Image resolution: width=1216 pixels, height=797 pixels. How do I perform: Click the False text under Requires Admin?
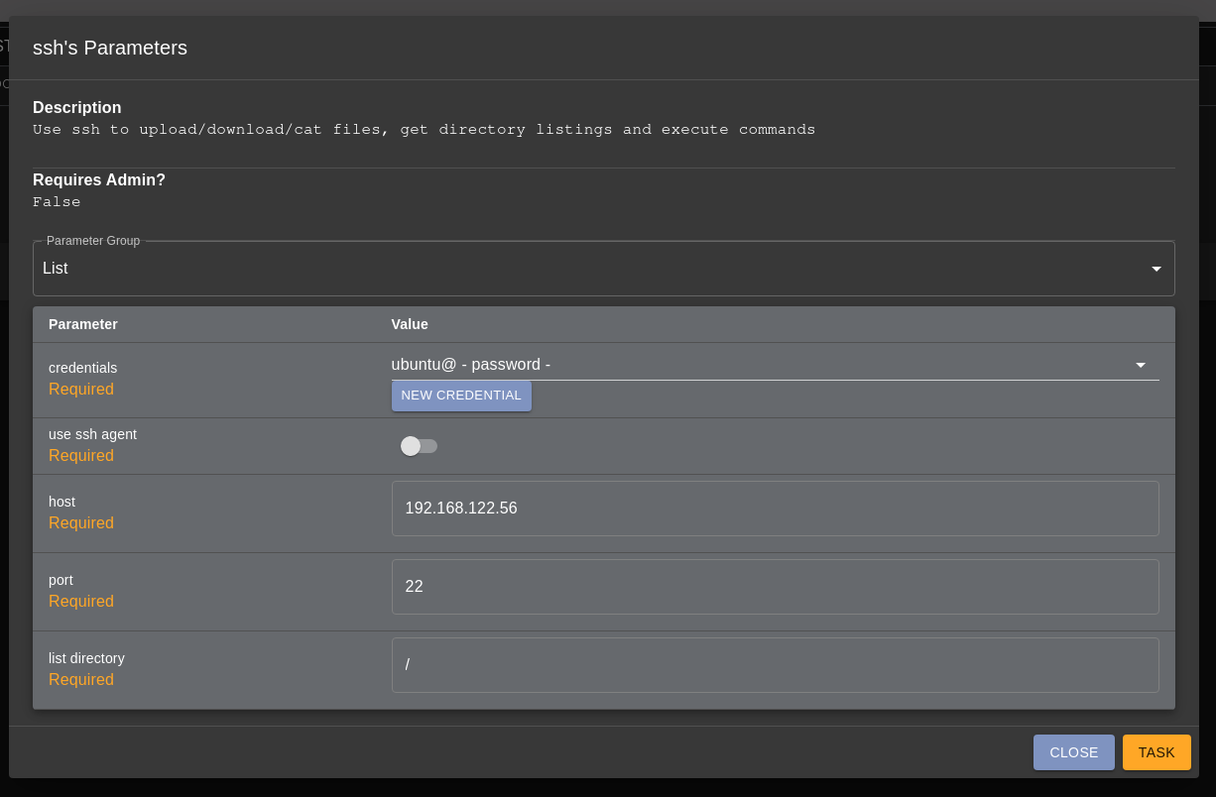57,201
